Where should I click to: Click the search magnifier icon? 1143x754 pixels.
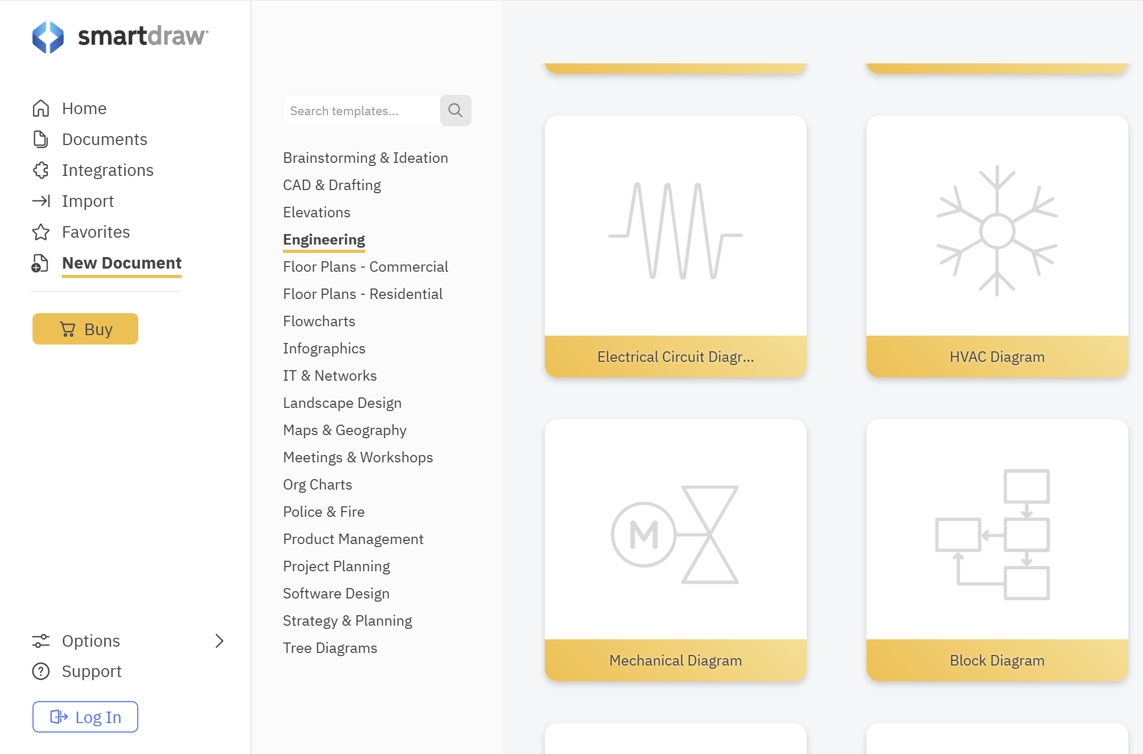455,110
